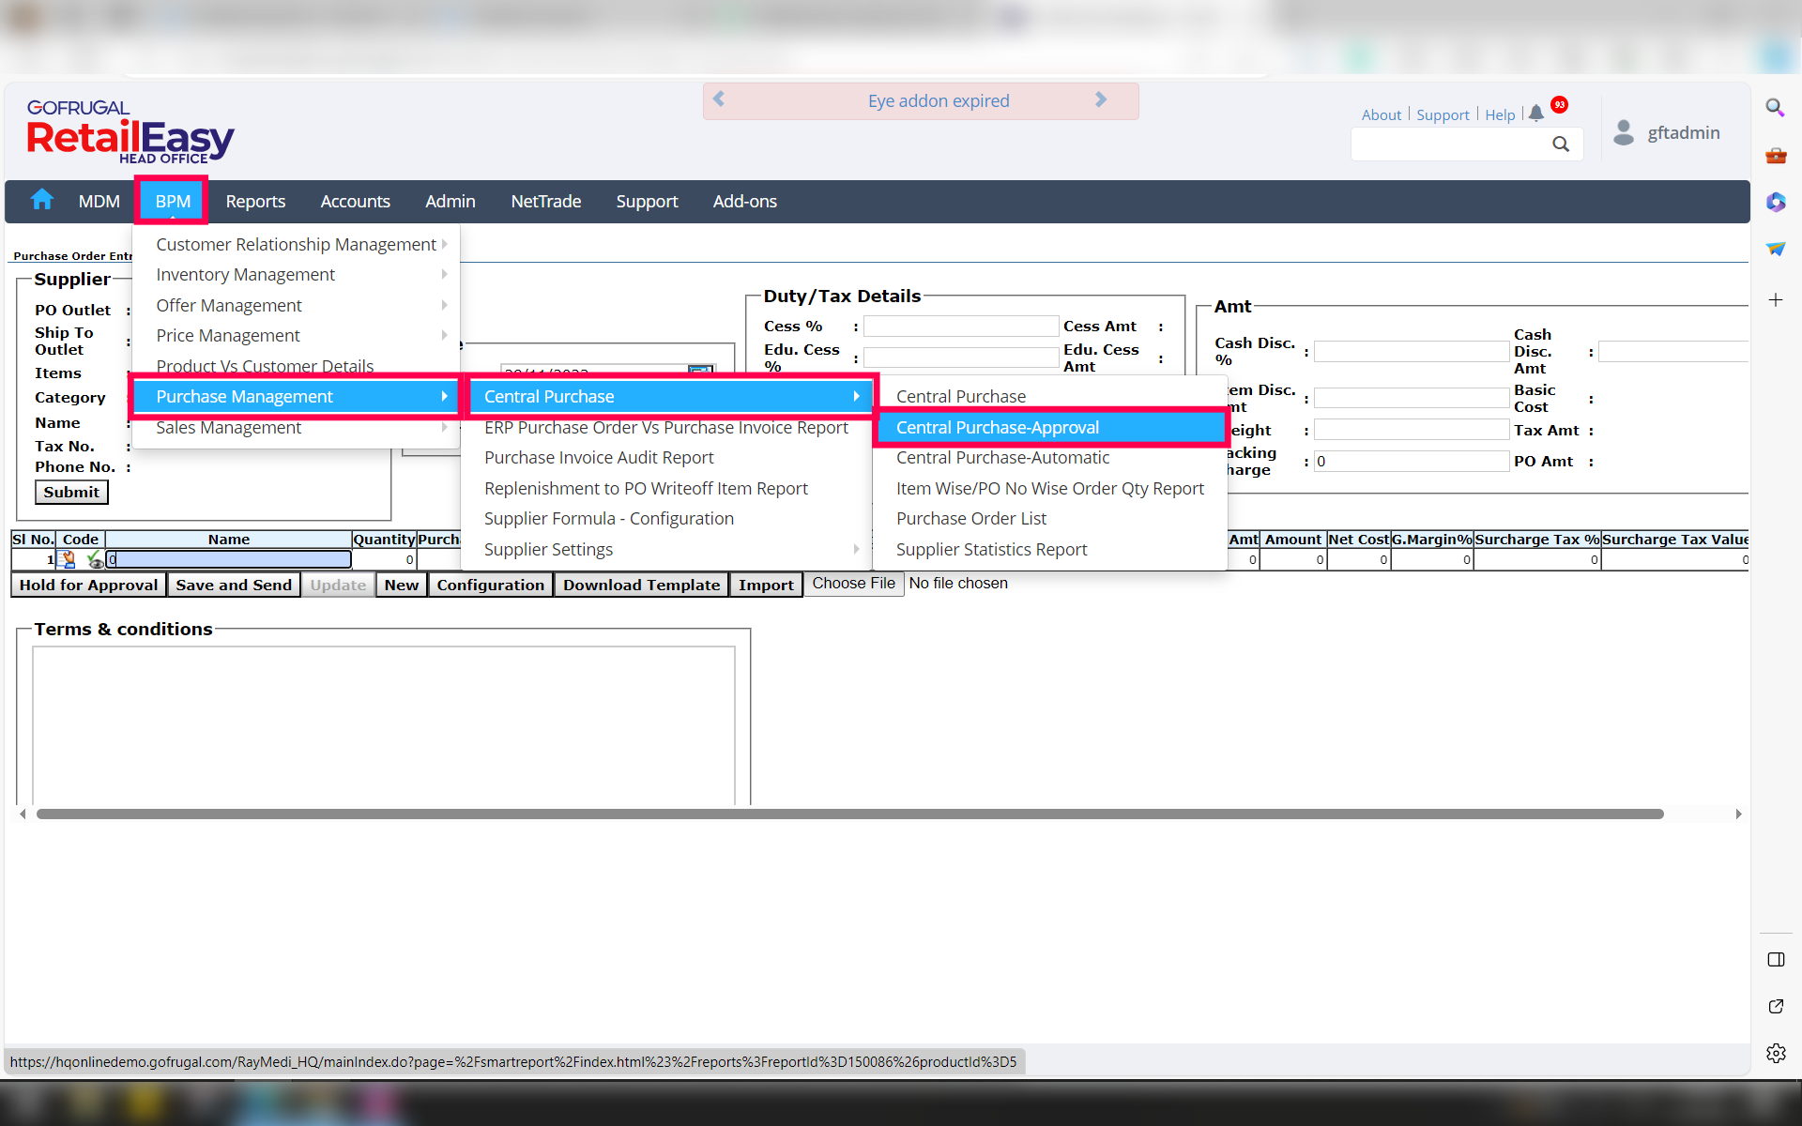Click the Home icon in navigation bar

click(42, 200)
